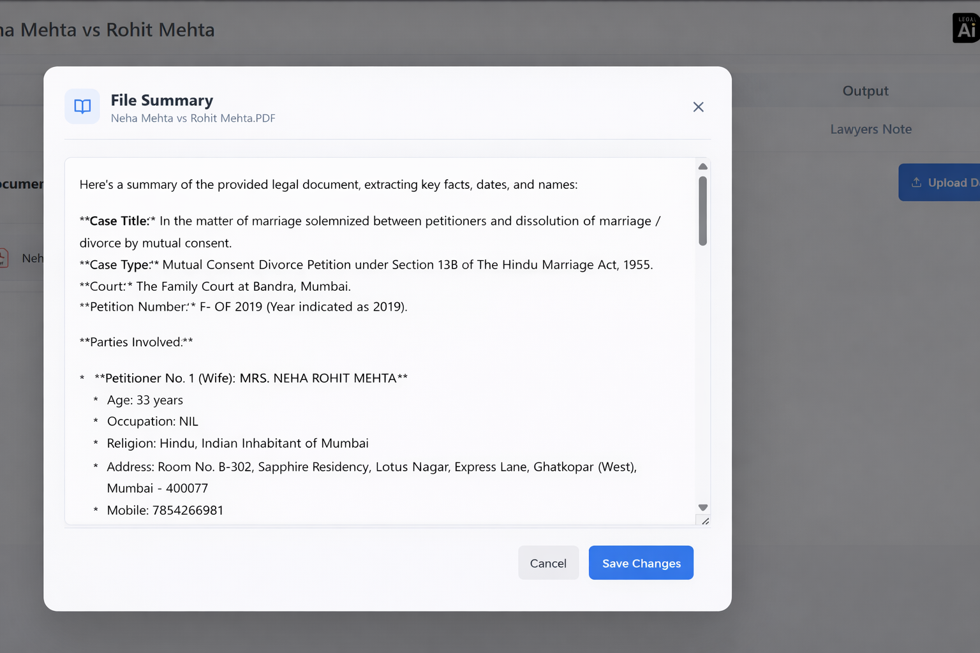Click the upload icon on Upload button

pyautogui.click(x=917, y=182)
